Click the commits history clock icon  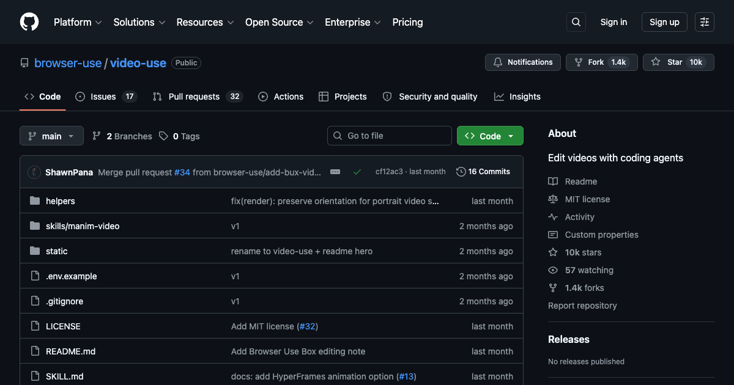461,172
